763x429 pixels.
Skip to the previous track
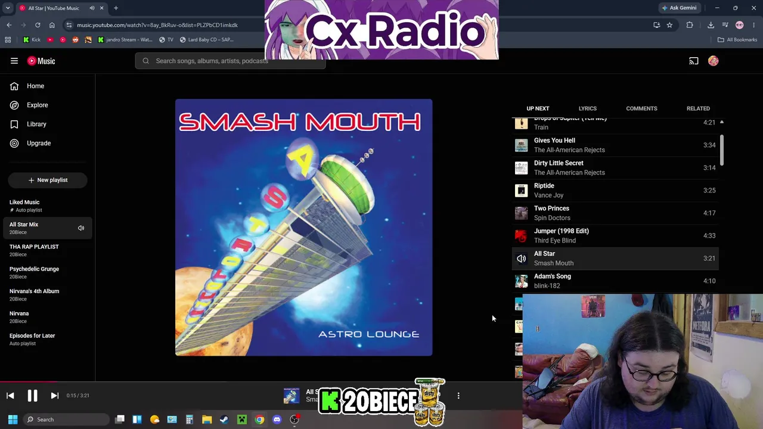(10, 396)
